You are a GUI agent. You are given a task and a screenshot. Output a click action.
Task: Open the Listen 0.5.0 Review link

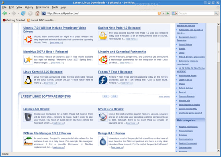point(36,109)
